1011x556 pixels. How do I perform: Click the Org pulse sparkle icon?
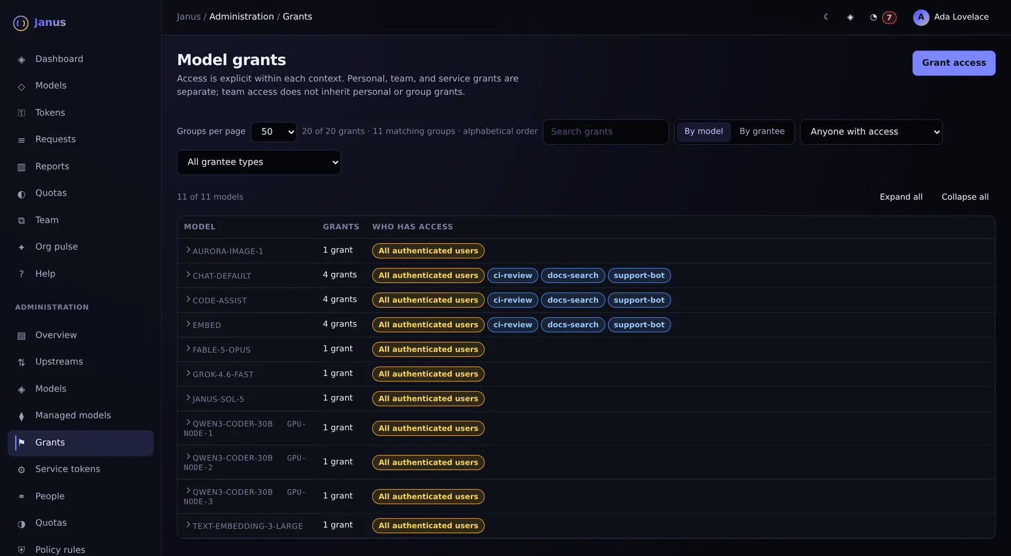tap(21, 247)
